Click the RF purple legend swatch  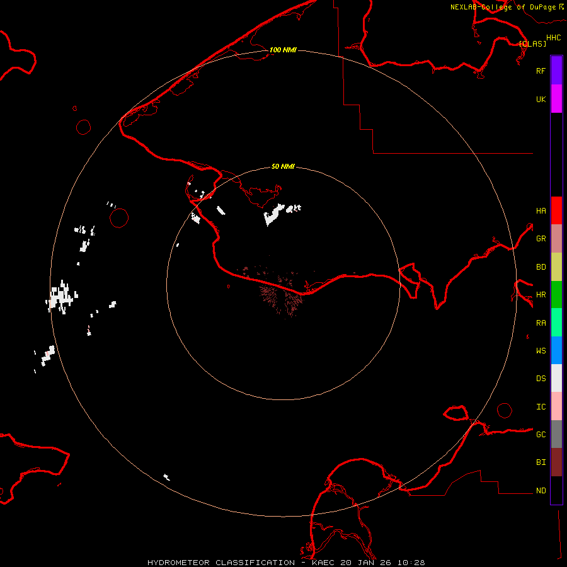click(556, 71)
